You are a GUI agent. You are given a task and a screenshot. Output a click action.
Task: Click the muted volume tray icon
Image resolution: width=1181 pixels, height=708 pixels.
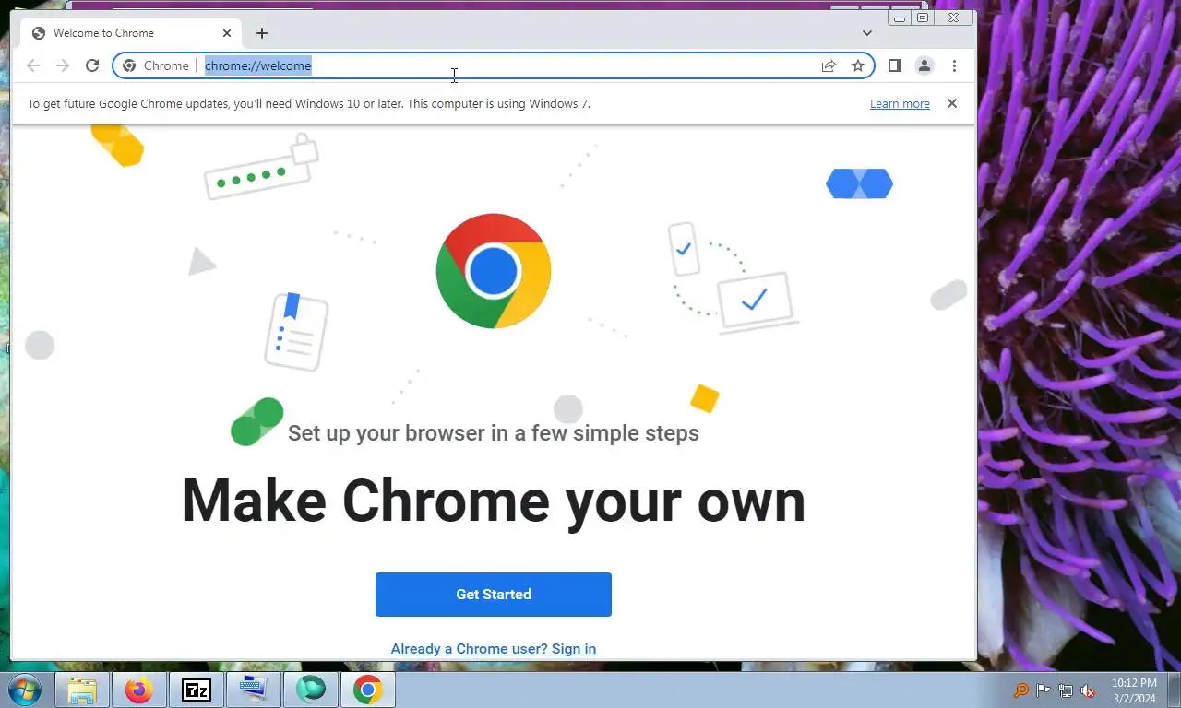coord(1088,690)
